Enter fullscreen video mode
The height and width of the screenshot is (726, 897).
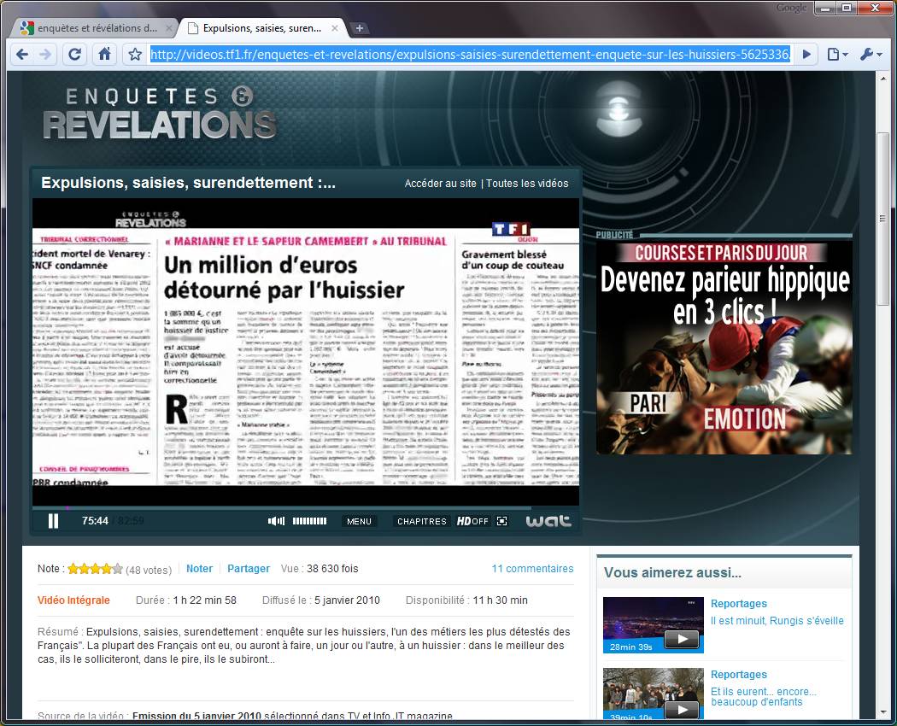point(502,521)
